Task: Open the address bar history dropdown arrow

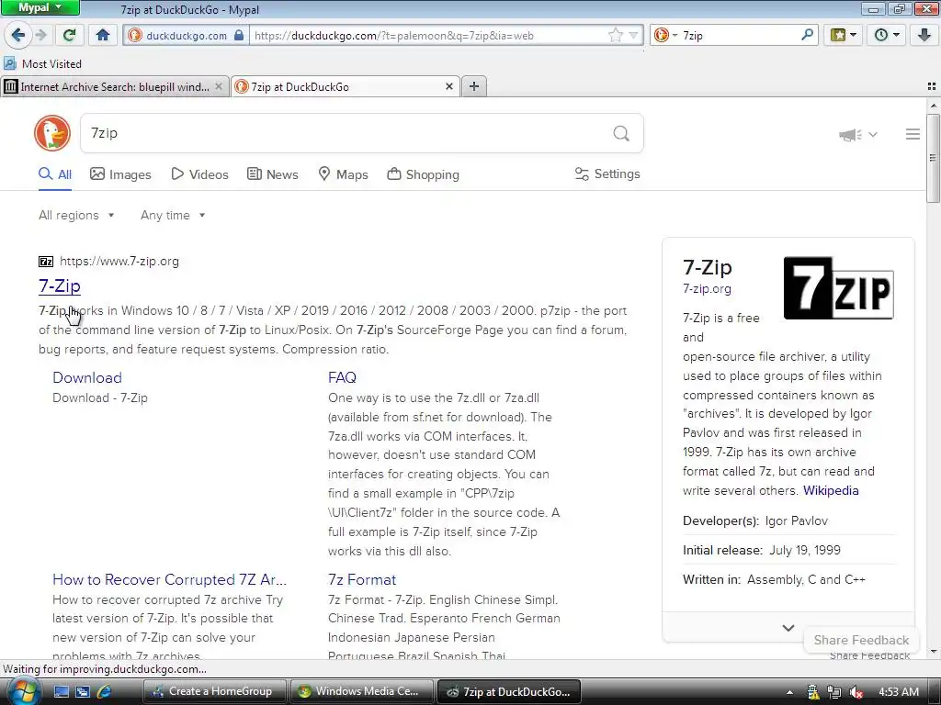Action: (x=633, y=36)
